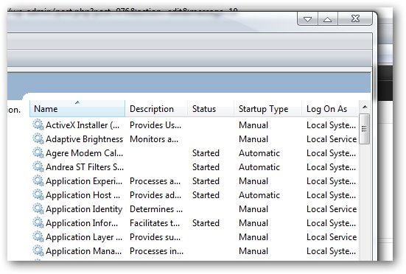Click the Application Experi... service gear icon

coord(38,181)
